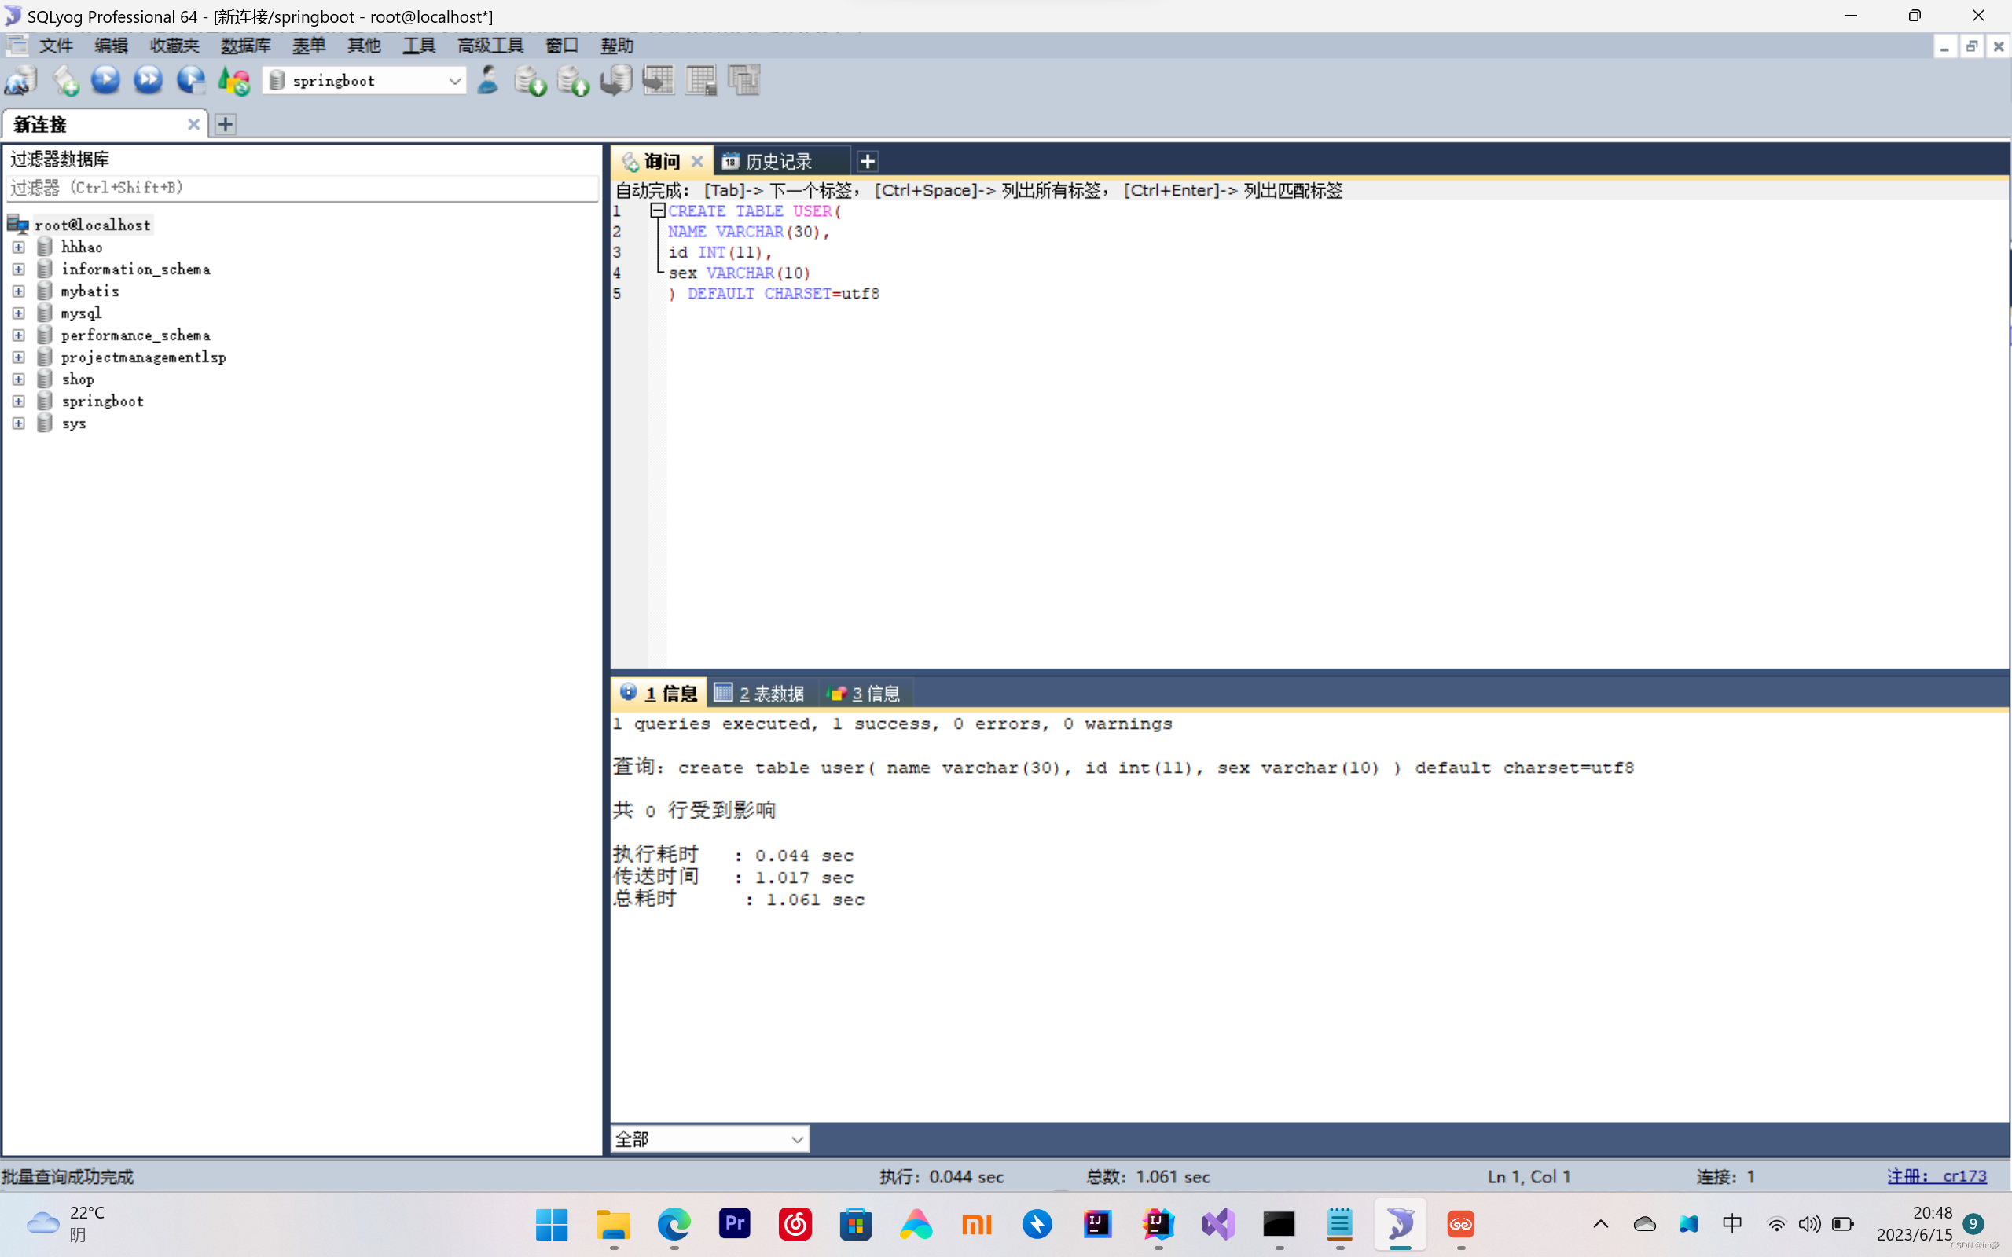The height and width of the screenshot is (1257, 2012).
Task: Click the 注册: cr173 link
Action: click(x=1937, y=1176)
